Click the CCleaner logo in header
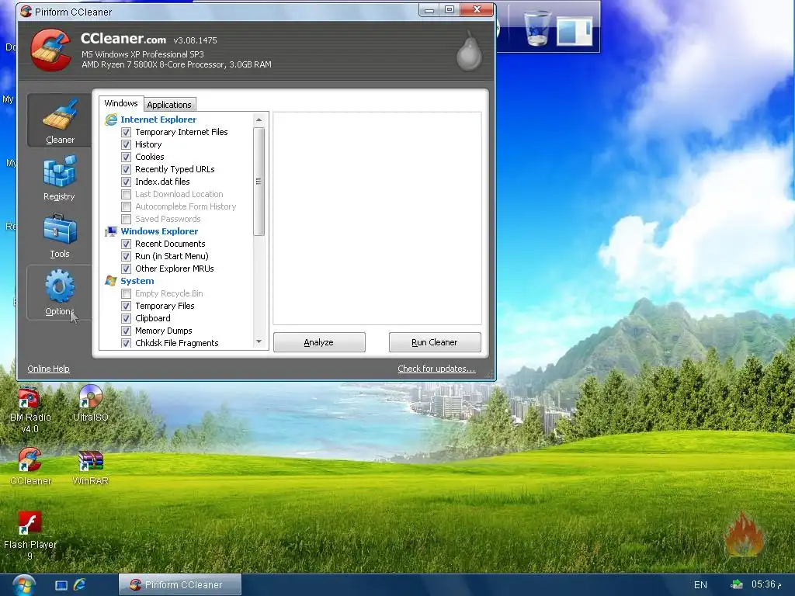Image resolution: width=795 pixels, height=596 pixels. 50,50
